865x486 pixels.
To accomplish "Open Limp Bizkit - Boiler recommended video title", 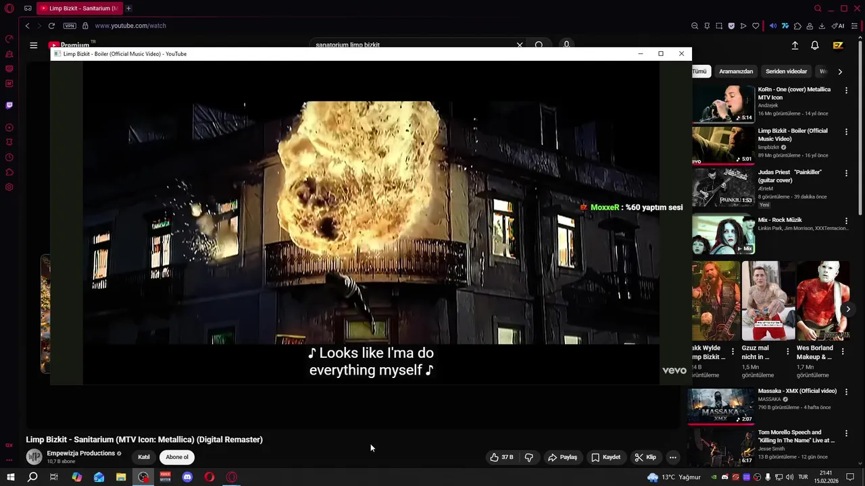I will [x=793, y=134].
